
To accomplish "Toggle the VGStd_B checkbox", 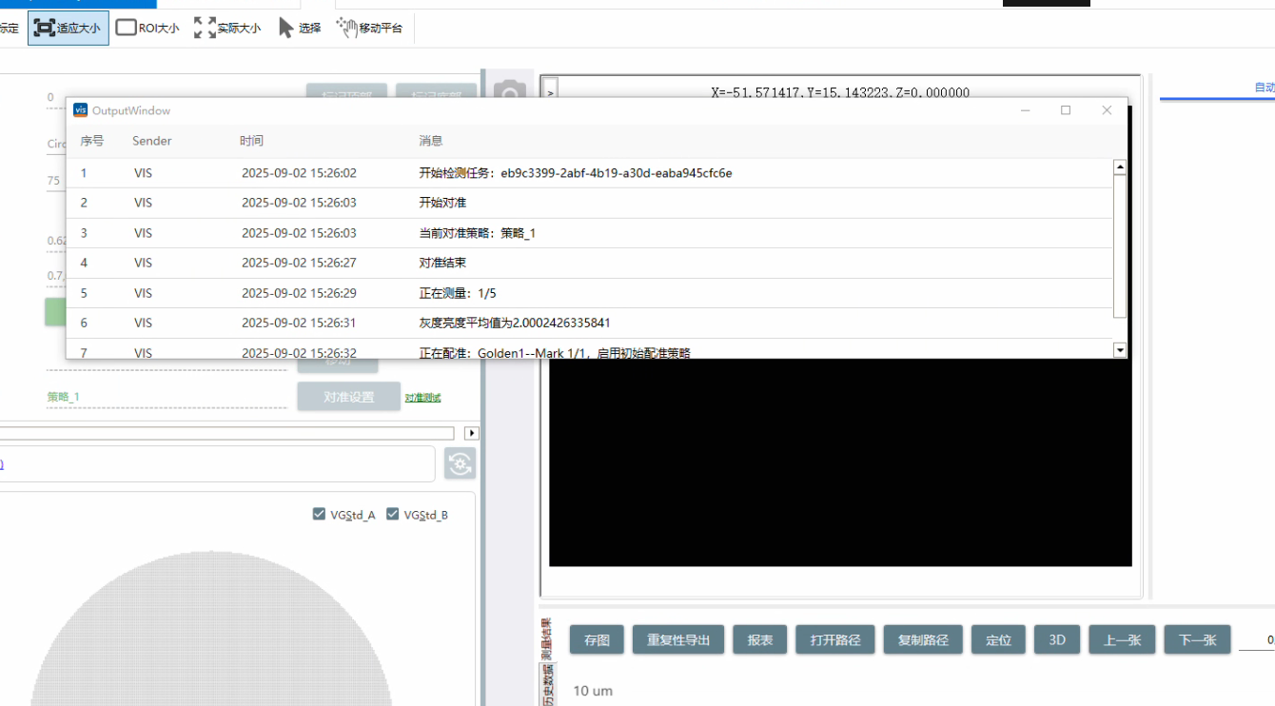I will point(393,515).
